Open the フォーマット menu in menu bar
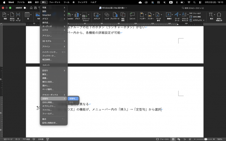The height and width of the screenshot is (141, 226). pyautogui.click(x=55, y=2)
